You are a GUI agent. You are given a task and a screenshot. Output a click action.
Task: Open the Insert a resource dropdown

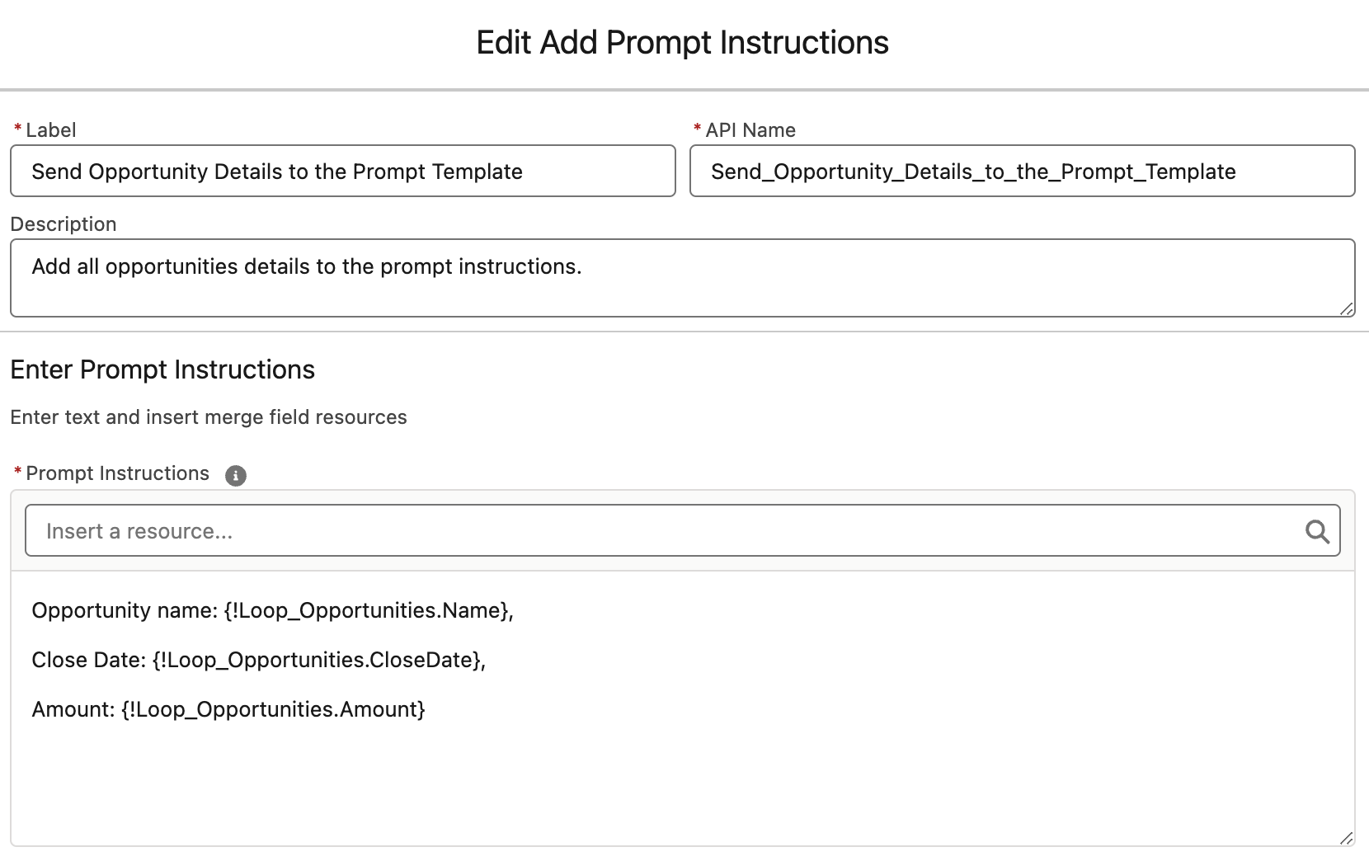pos(577,530)
